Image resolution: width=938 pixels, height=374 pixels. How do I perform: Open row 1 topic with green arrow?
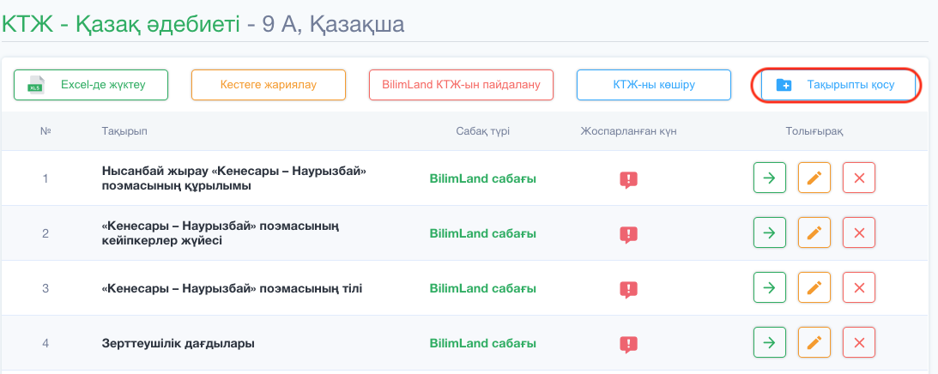tap(770, 178)
